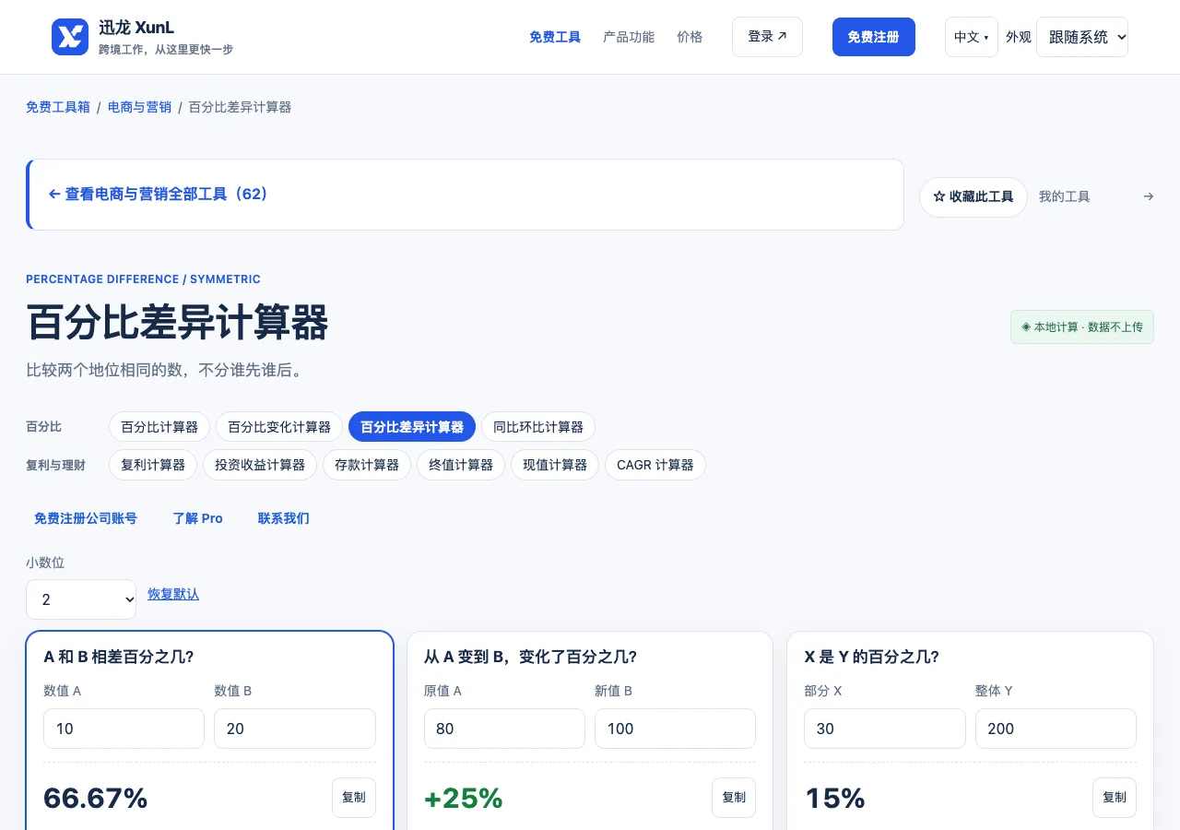Open the 免费工具 menu

tap(555, 37)
